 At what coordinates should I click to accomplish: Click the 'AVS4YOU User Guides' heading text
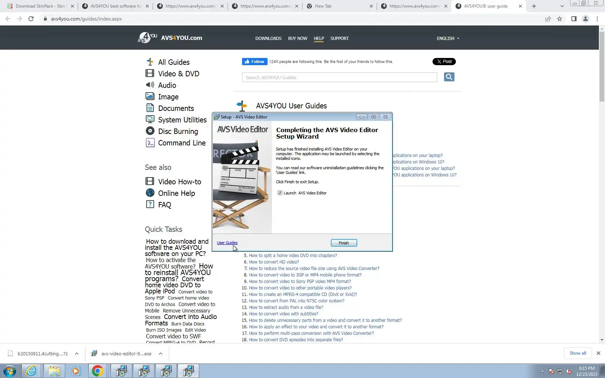(291, 106)
